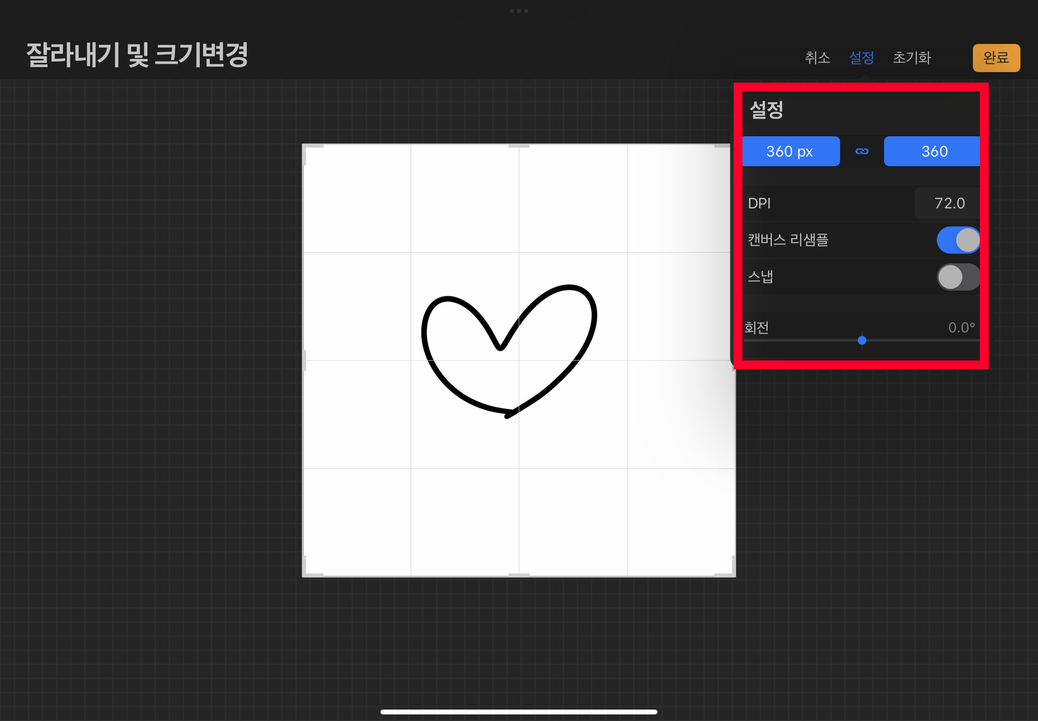The height and width of the screenshot is (721, 1038).
Task: Turn off 캔버스 리샘플 switch
Action: [x=958, y=240]
